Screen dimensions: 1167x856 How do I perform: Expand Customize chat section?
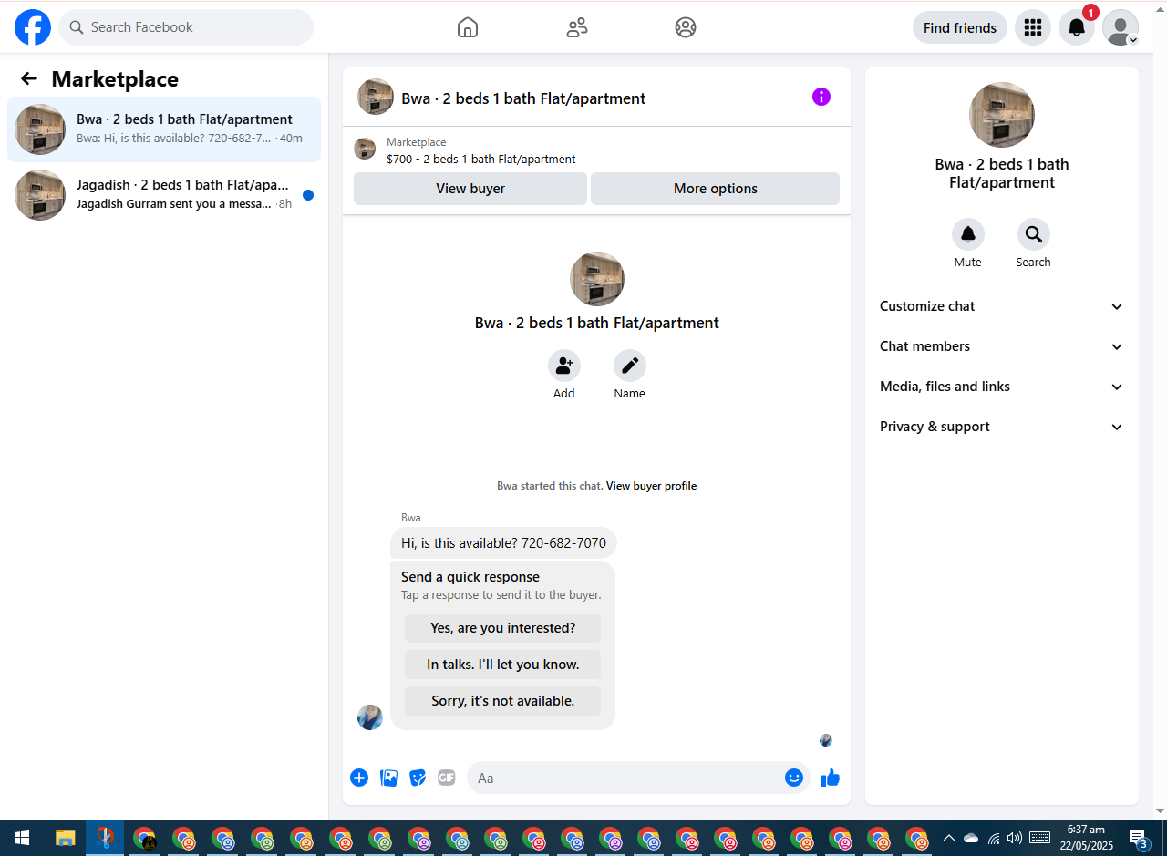(x=1001, y=306)
